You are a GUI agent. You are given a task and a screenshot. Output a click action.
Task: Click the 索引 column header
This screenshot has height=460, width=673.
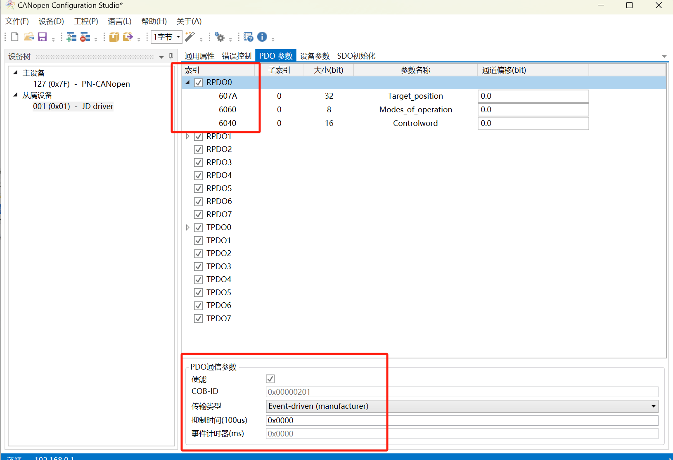pos(218,70)
